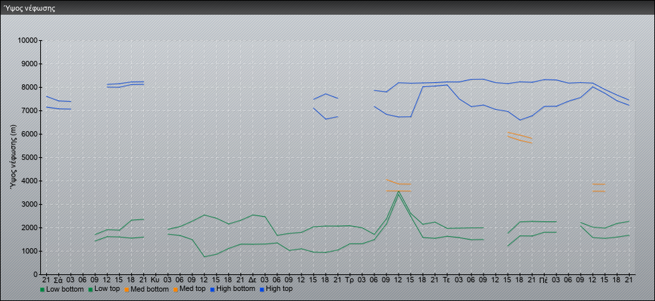Click the 0 value on the y-axis
The height and width of the screenshot is (301, 655).
point(36,274)
